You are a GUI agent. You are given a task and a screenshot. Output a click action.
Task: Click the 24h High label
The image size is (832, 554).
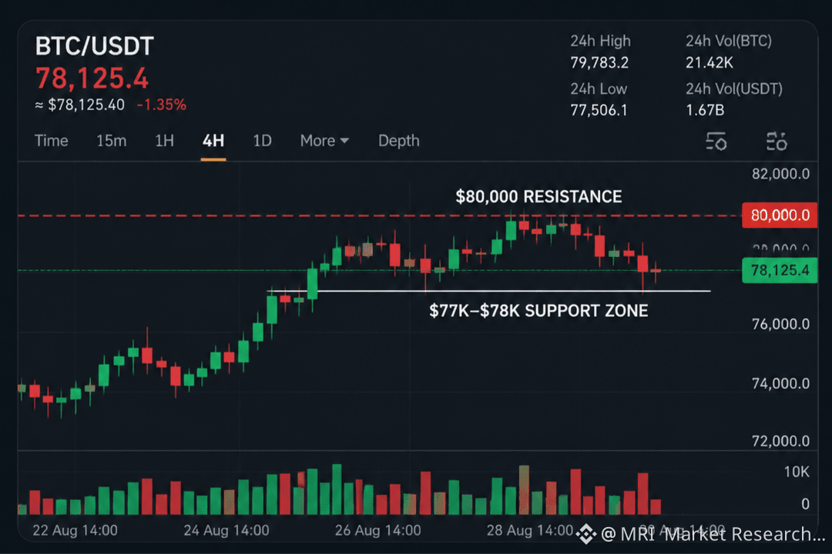click(x=601, y=41)
